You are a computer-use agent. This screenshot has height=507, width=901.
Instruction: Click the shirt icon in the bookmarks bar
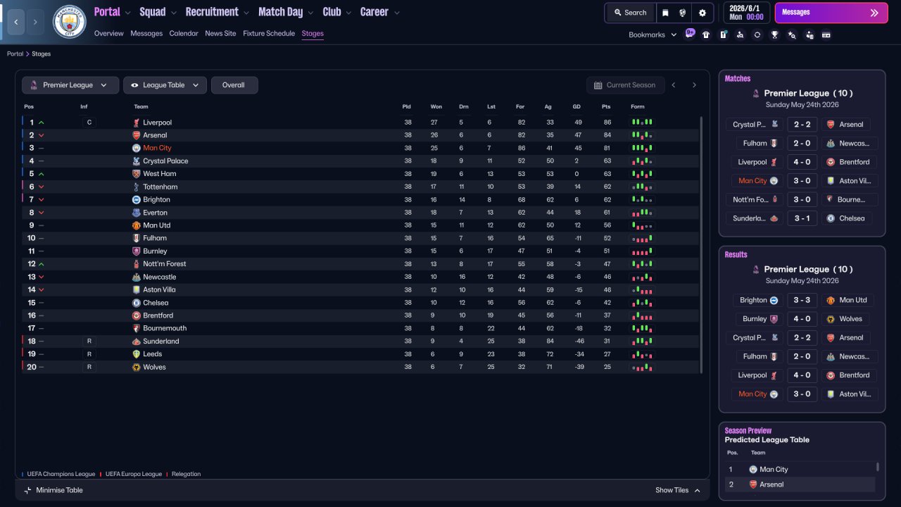(706, 35)
